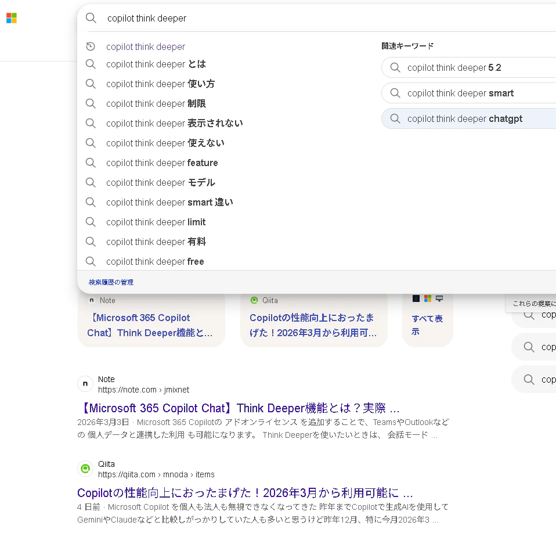The height and width of the screenshot is (540, 556).
Task: Click magnifier icon beside '表示されない' suggestion
Action: pos(91,123)
